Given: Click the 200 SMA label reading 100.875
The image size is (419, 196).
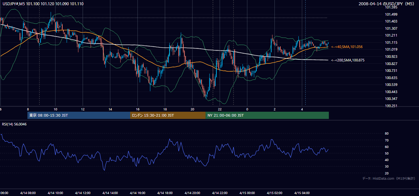Looking at the screenshot, I should click(348, 60).
